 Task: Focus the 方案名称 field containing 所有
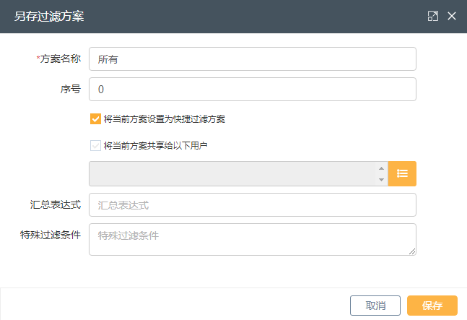click(x=253, y=59)
